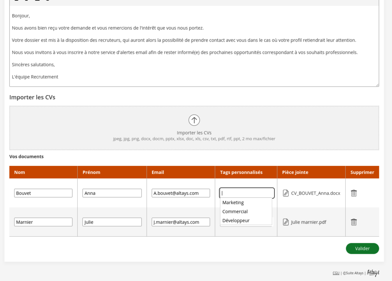
Task: Grab the message textarea resize handle
Action: pyautogui.click(x=377, y=85)
